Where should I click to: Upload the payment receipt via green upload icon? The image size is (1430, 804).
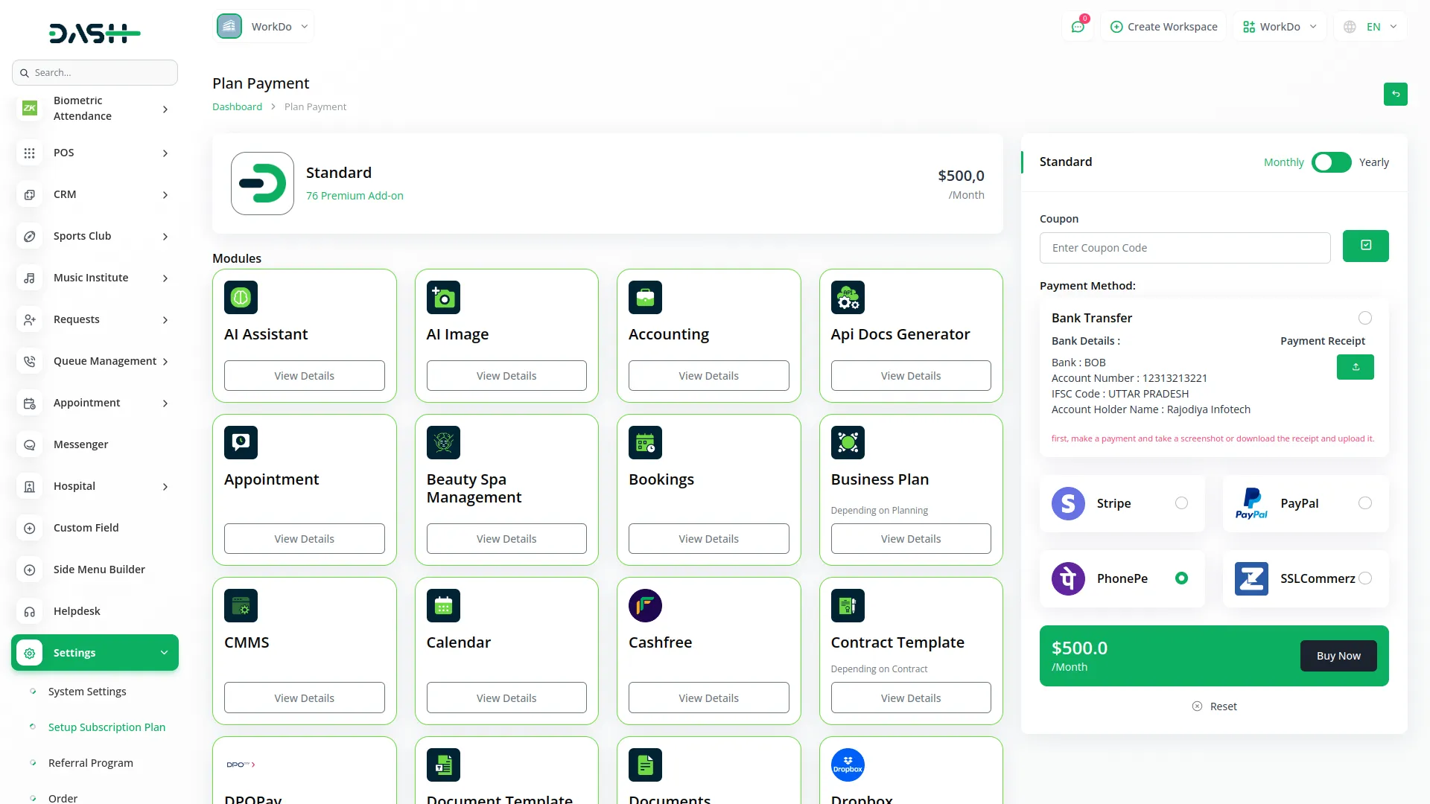pos(1356,366)
